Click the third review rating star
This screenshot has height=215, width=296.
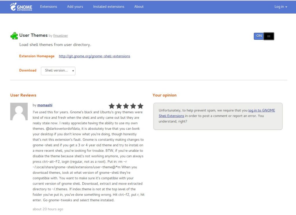click(126, 106)
